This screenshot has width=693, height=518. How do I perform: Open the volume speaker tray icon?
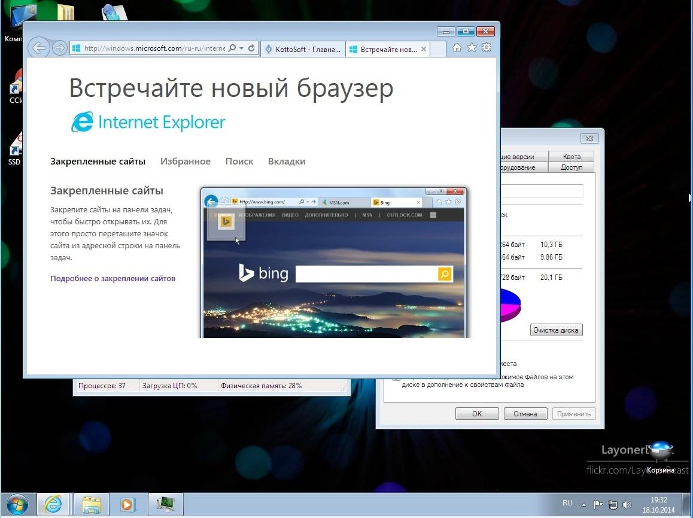pos(627,504)
